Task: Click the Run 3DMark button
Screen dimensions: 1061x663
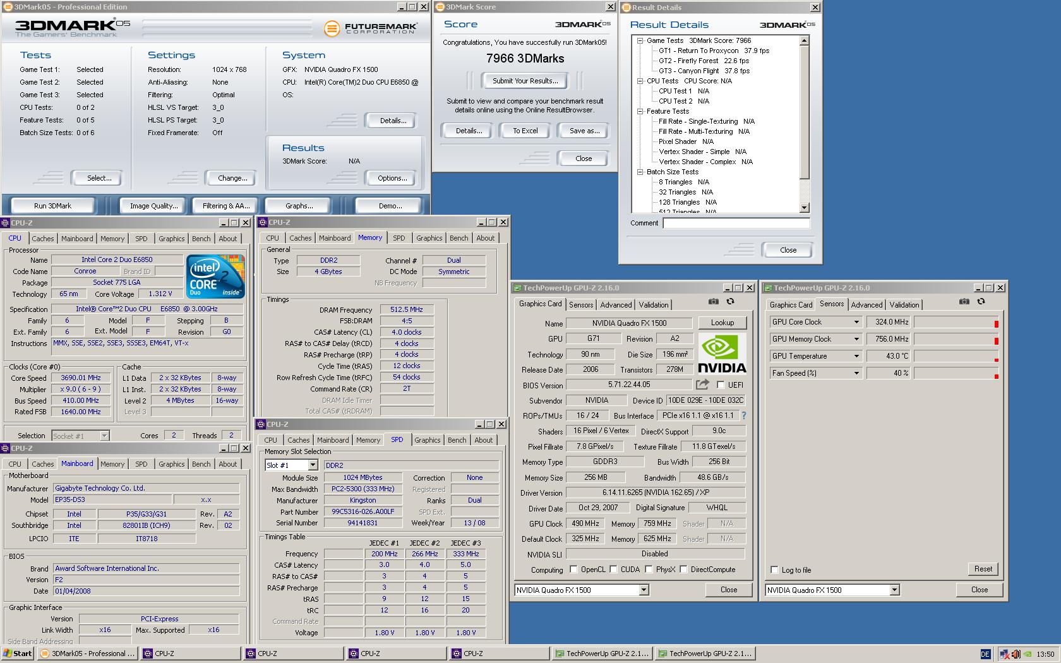Action: pyautogui.click(x=53, y=206)
